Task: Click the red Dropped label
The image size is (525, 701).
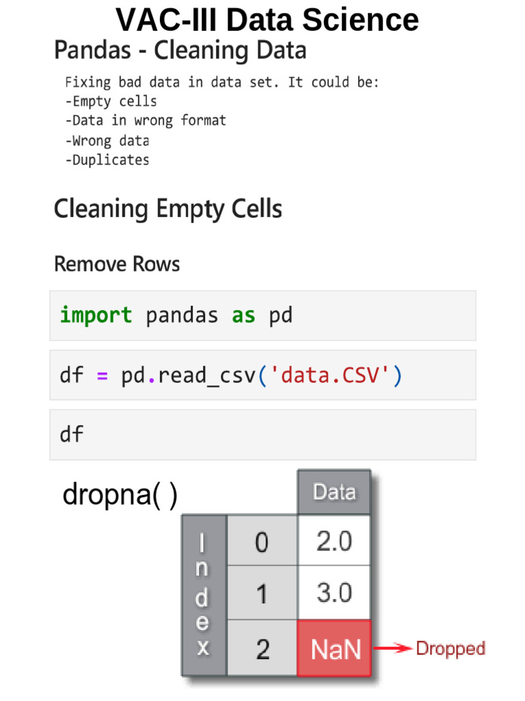Action: tap(450, 649)
